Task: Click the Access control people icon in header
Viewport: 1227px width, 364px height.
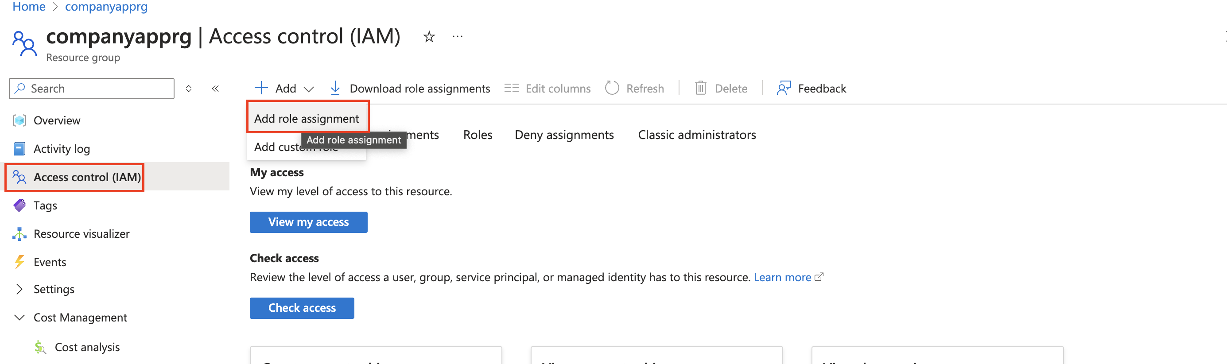Action: coord(24,44)
